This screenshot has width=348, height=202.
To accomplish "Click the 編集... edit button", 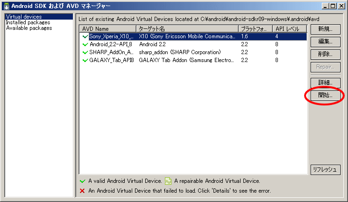I will click(x=326, y=42).
